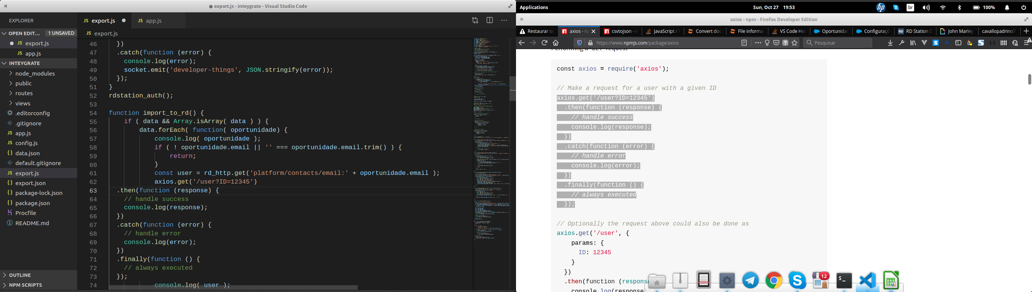The width and height of the screenshot is (1032, 292).
Task: Open the Firefox hamburger menu
Action: [1027, 43]
